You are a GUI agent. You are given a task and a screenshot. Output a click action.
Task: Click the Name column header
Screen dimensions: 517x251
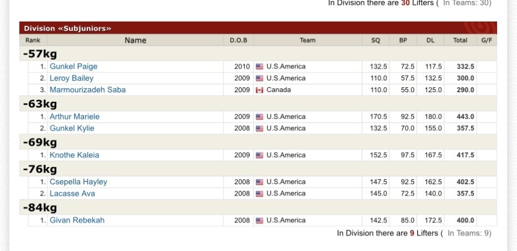pos(135,40)
